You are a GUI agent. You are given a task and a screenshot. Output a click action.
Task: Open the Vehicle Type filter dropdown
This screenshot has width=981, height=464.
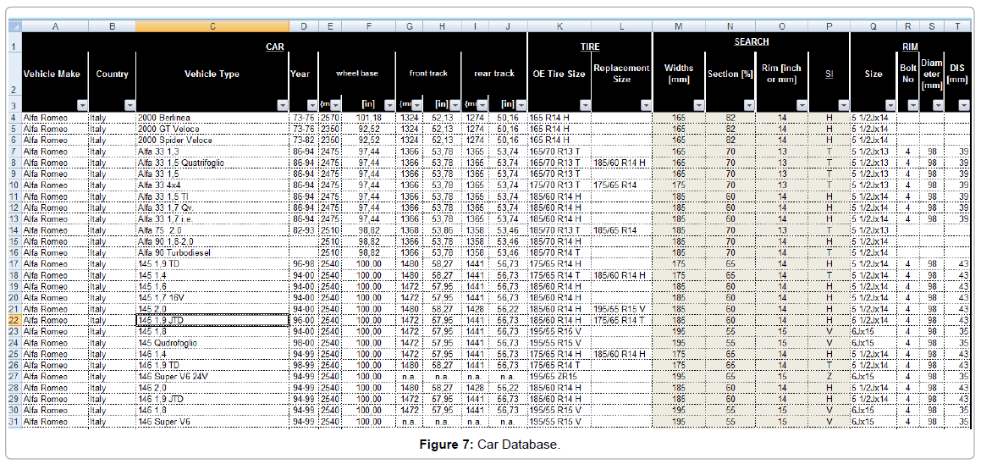[x=283, y=105]
